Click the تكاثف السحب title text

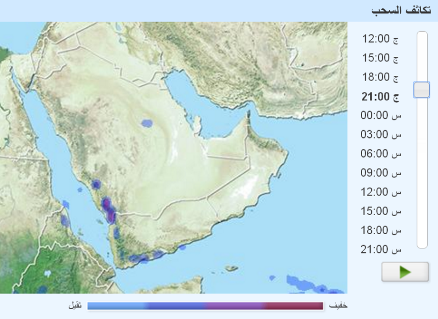click(x=401, y=10)
